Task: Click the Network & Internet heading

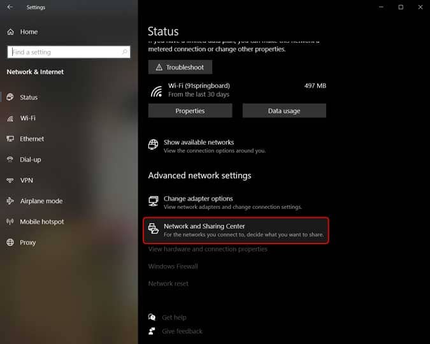Action: click(35, 72)
